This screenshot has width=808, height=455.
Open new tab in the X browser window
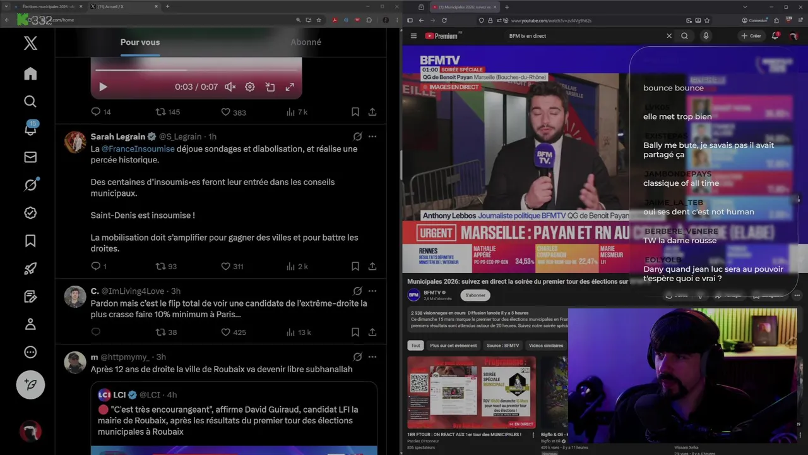pyautogui.click(x=167, y=6)
